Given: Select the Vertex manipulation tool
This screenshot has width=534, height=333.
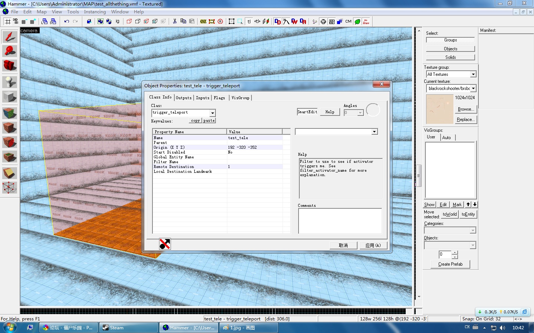Looking at the screenshot, I should coord(10,188).
